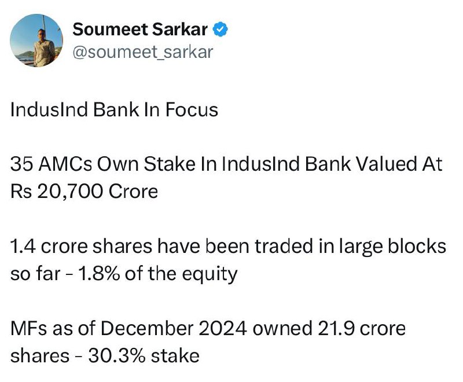Click the "IndusInd Bank In Focus" headline
This screenshot has width=463, height=382.
114,110
